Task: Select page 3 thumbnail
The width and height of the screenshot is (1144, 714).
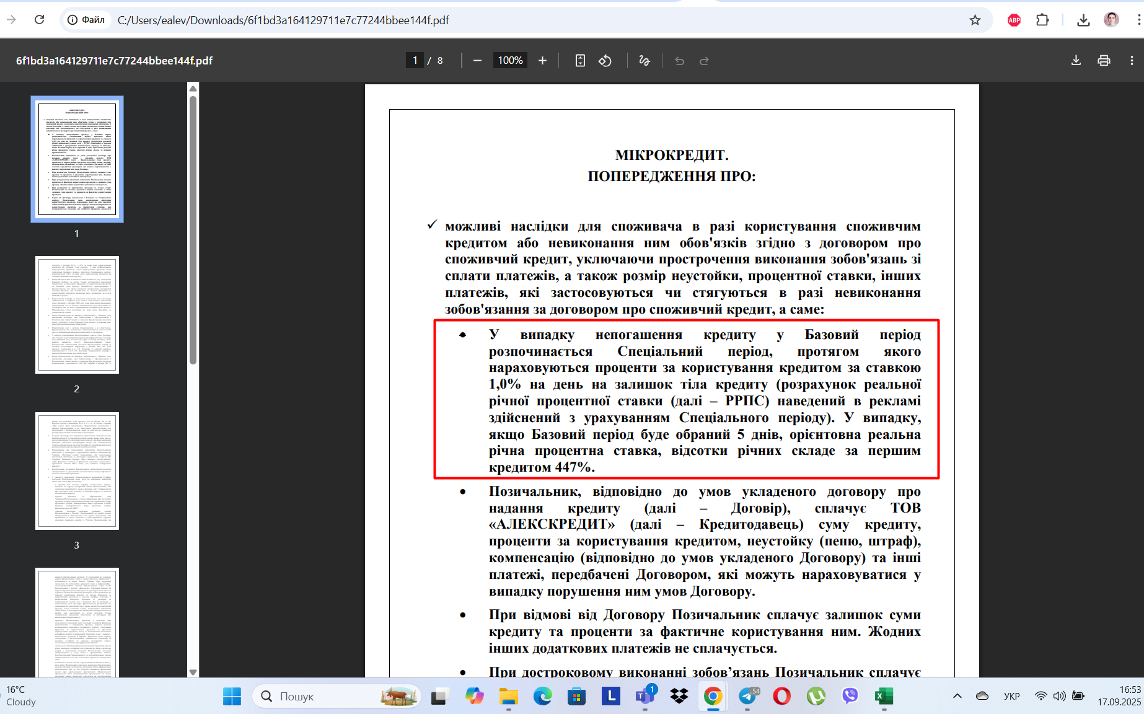Action: pos(77,471)
